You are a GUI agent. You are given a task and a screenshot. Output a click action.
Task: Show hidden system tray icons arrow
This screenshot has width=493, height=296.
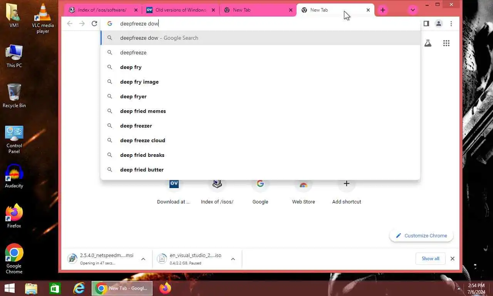[459, 288]
